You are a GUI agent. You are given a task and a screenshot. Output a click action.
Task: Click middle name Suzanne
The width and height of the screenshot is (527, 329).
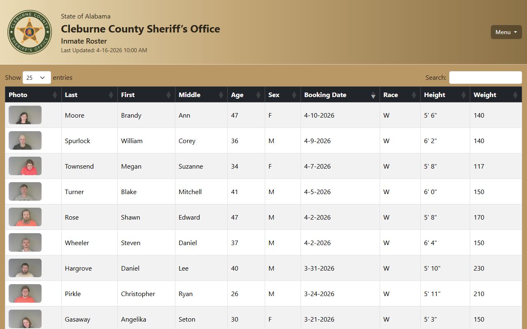pyautogui.click(x=191, y=166)
